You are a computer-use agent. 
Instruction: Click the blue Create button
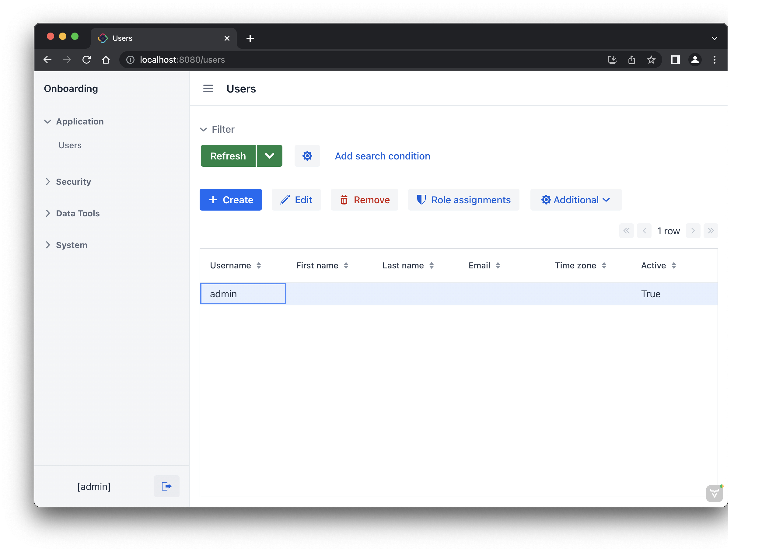click(231, 200)
